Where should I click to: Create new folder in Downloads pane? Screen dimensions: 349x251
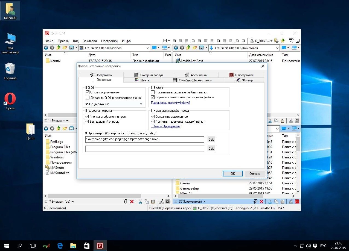pyautogui.click(x=195, y=48)
